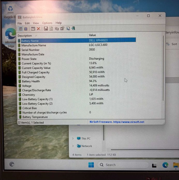Click the Discharging power state value
Image resolution: width=179 pixels, height=180 pixels.
tap(96, 58)
